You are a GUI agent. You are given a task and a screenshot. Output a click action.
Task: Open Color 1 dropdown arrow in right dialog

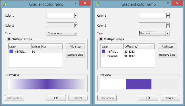(168, 16)
